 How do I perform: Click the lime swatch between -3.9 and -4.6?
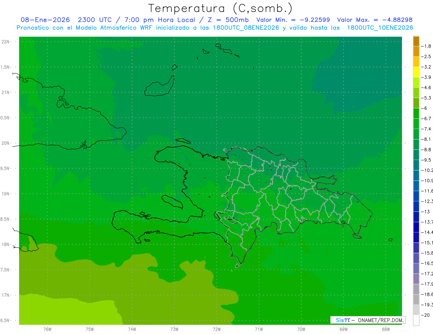point(416,83)
